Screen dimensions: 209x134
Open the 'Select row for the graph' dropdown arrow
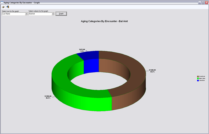click(x=26, y=14)
